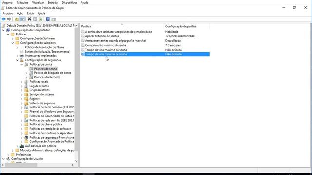
Task: Select Default Domain Policy root node
Action: tap(40, 26)
